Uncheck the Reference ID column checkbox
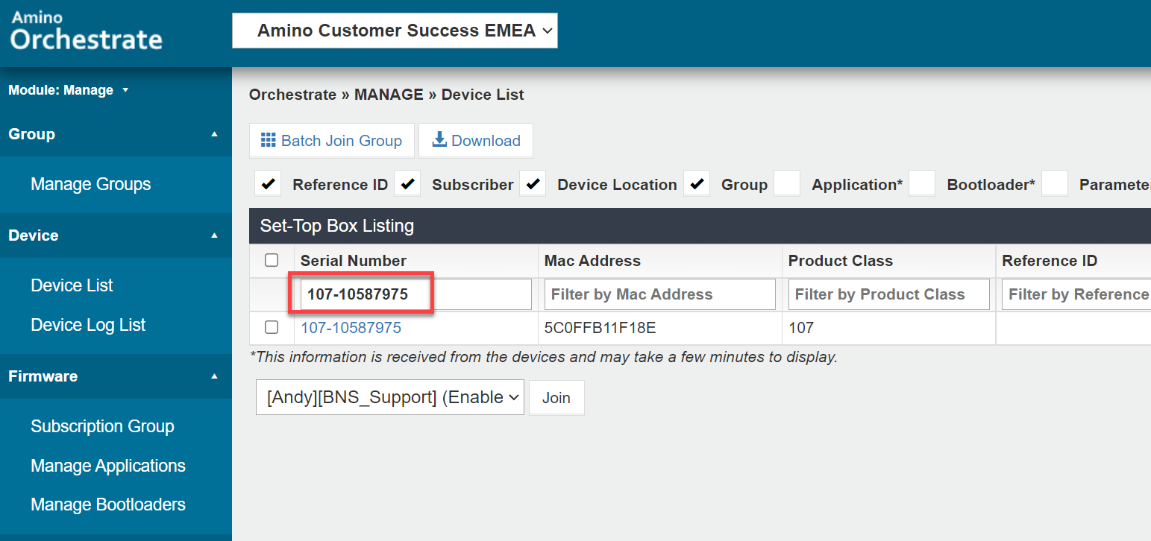The image size is (1151, 541). [268, 184]
